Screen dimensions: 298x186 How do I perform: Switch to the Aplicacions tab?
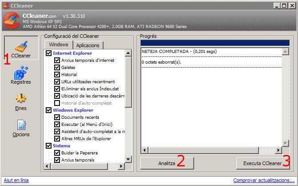click(88, 45)
